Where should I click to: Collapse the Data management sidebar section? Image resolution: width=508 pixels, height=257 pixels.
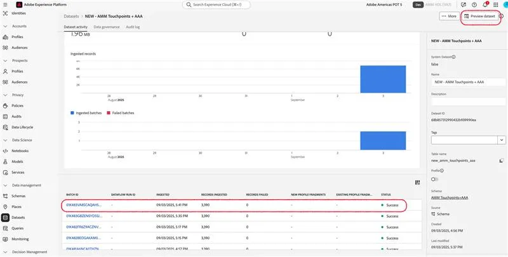pyautogui.click(x=5, y=185)
